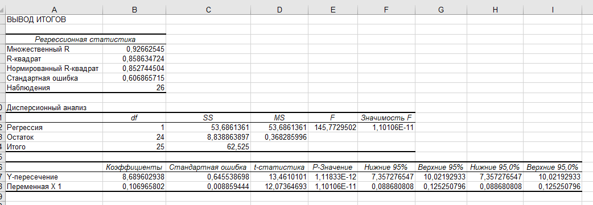Select the total SS value 62,525

click(208, 147)
